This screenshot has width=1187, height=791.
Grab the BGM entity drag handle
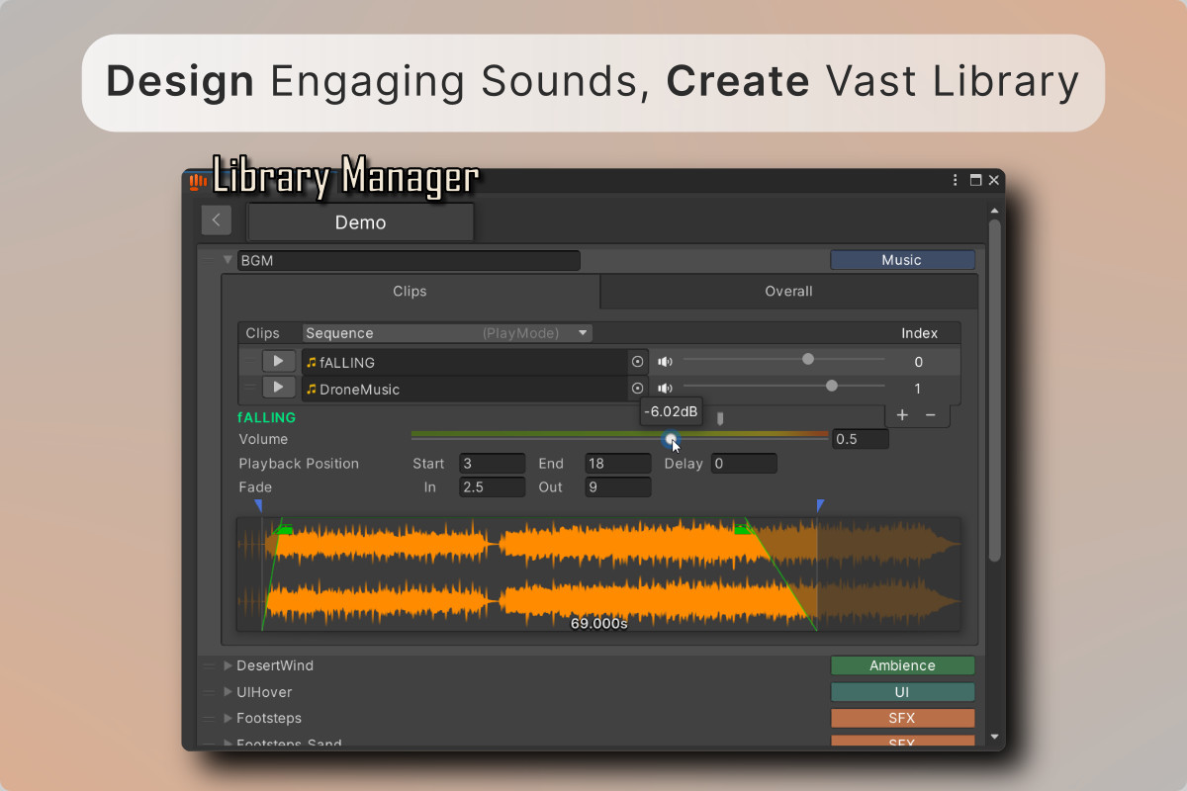(x=209, y=261)
